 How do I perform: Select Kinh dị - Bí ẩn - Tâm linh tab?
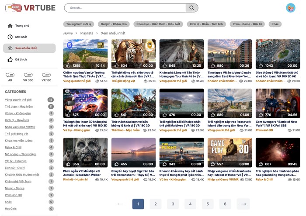click(206, 24)
